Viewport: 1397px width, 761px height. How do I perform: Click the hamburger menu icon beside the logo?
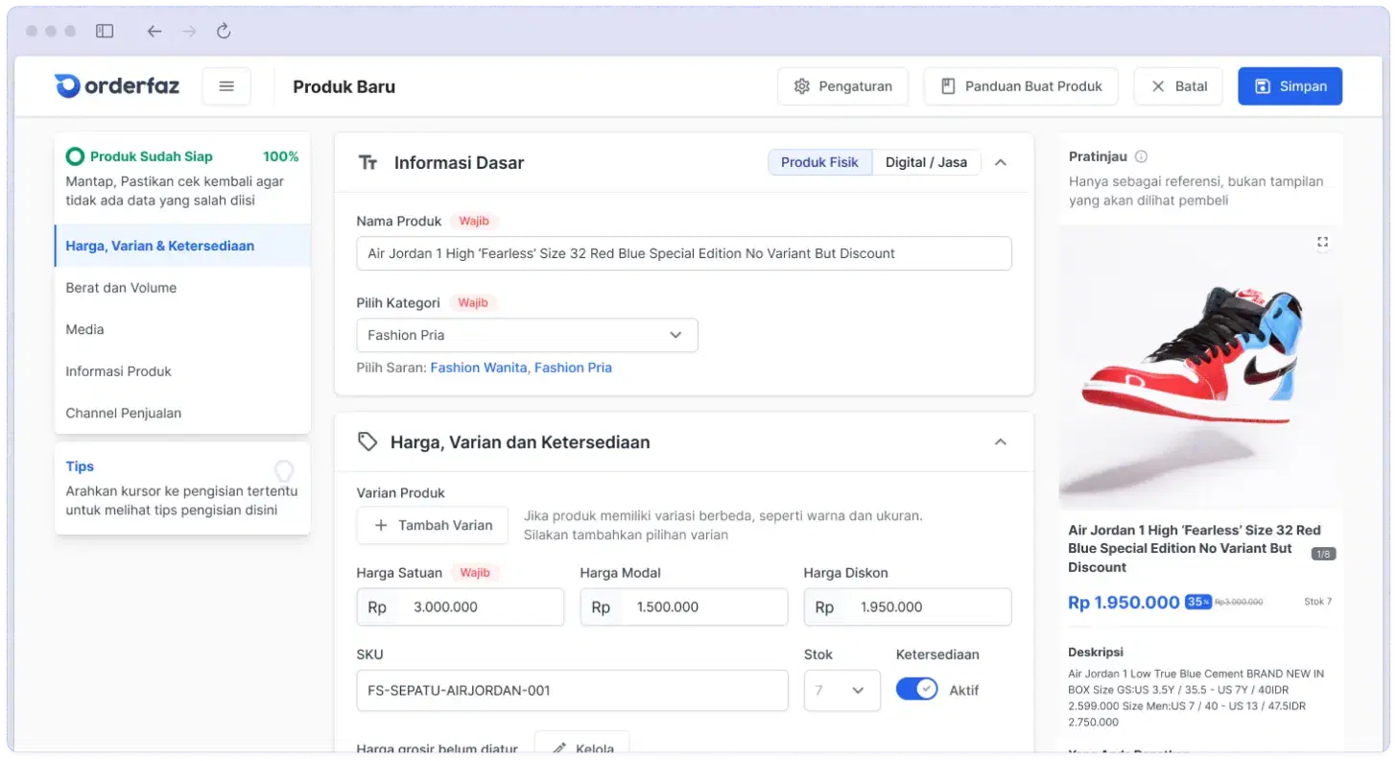[226, 86]
